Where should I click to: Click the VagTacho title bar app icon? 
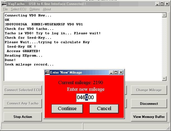coord(4,4)
